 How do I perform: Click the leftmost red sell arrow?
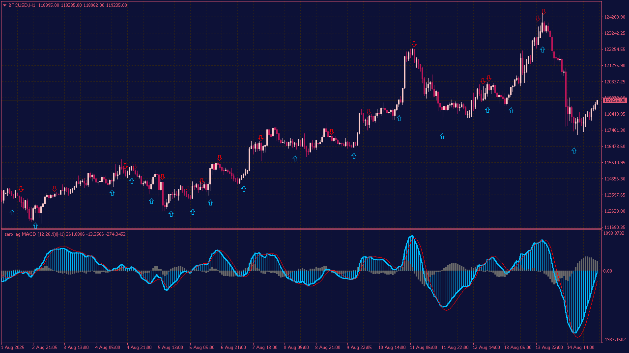[21, 189]
